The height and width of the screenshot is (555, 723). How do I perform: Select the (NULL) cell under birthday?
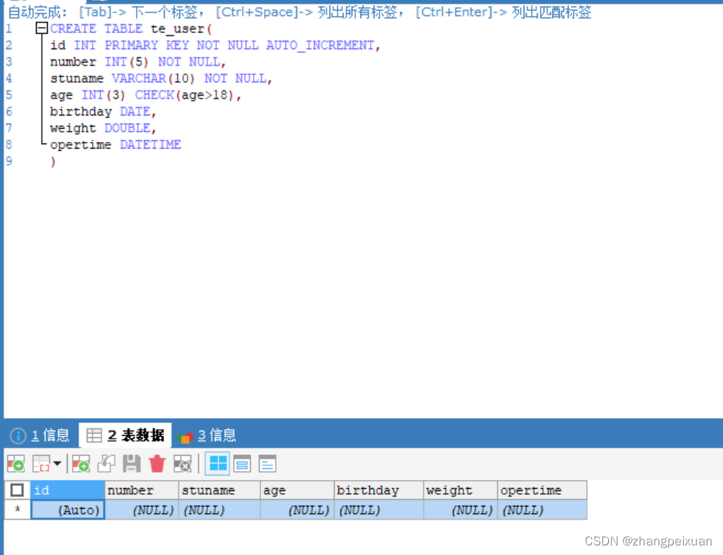[x=379, y=510]
